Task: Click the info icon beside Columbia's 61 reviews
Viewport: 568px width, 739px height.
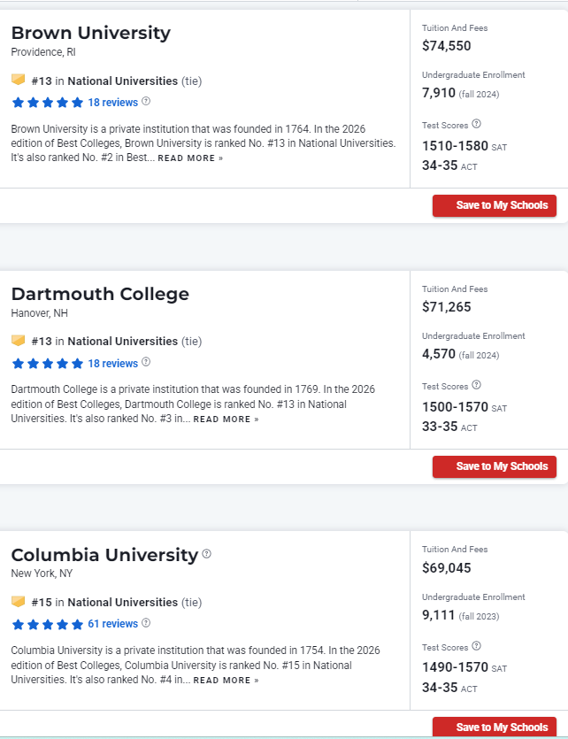Action: click(x=147, y=623)
